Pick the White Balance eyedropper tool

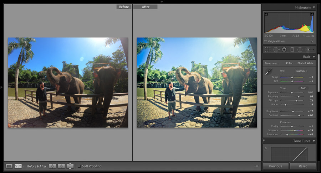pos(268,72)
